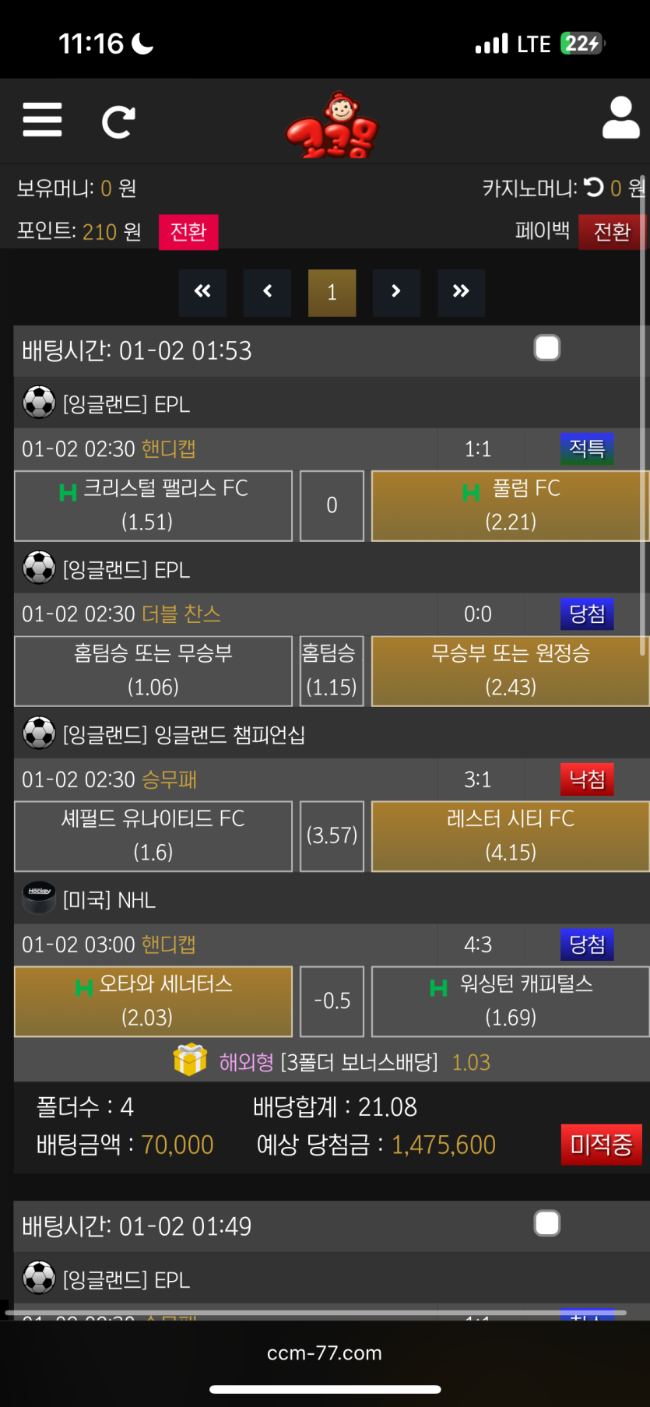The image size is (650, 1407).
Task: Refresh casino money balance icon
Action: tap(594, 188)
